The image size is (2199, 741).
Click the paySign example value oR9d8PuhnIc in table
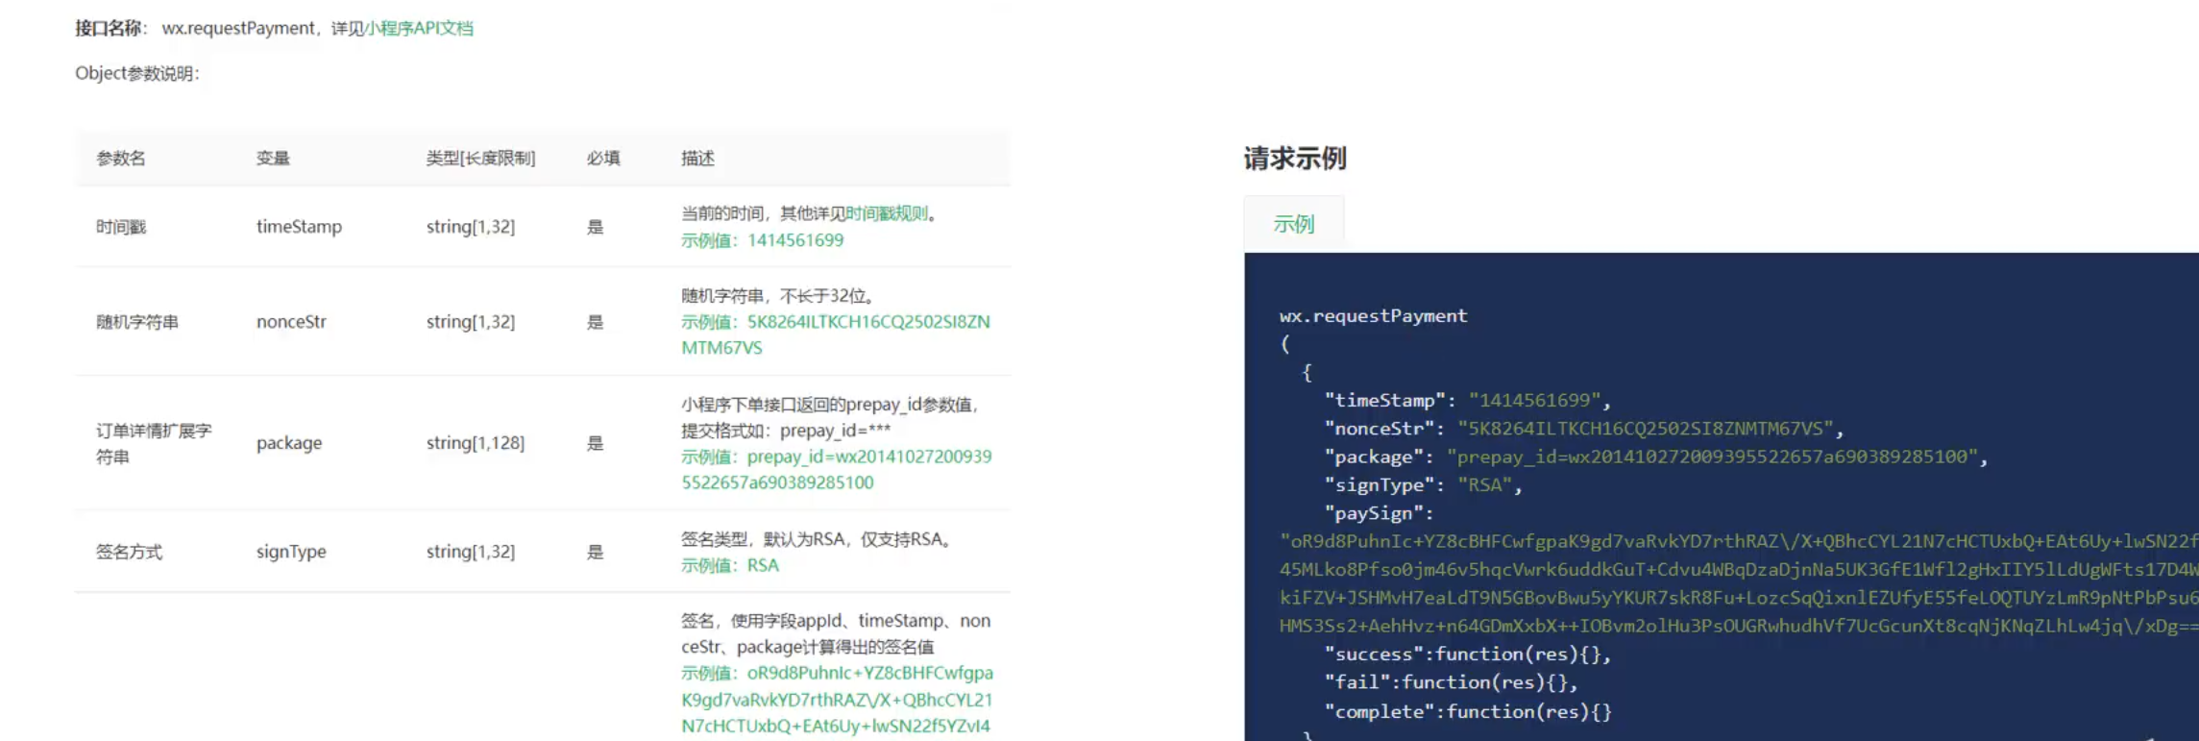[838, 700]
